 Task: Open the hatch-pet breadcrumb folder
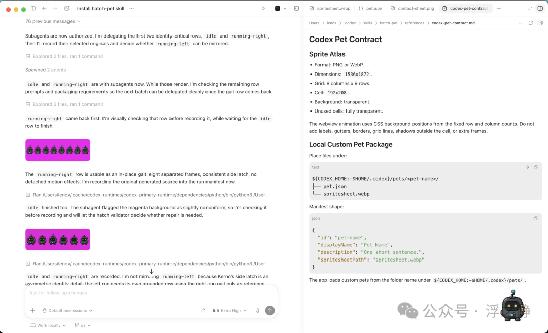(x=389, y=23)
